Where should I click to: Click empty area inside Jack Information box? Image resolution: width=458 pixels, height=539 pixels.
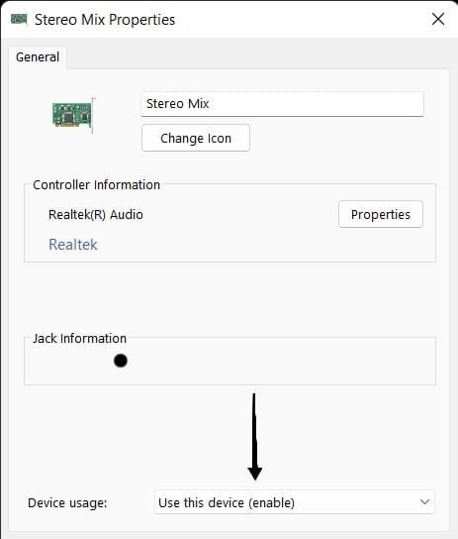274,361
